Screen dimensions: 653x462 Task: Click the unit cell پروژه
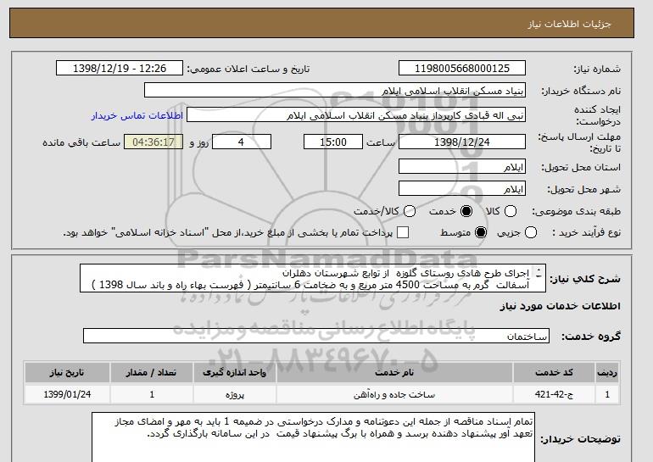pos(234,394)
